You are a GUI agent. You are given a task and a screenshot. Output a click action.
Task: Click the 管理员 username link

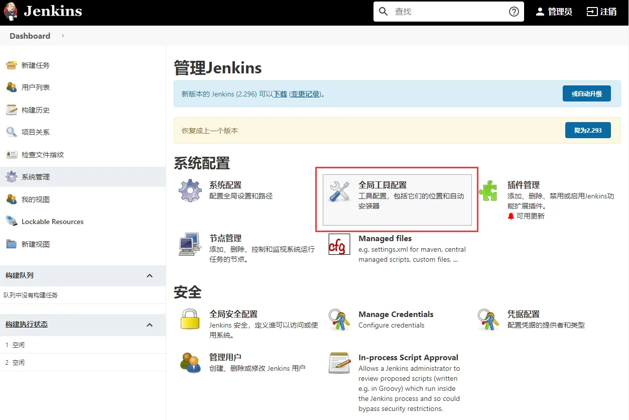(560, 12)
